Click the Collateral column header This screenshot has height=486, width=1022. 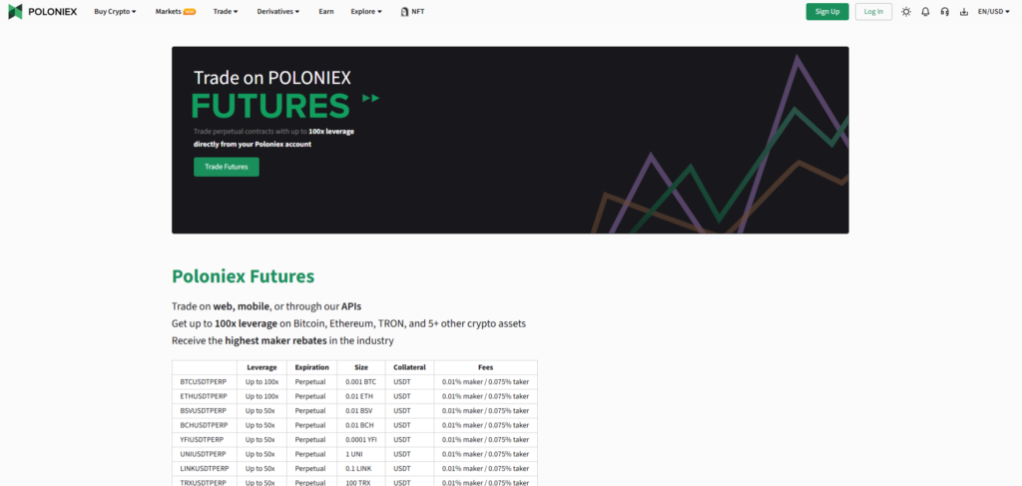point(409,367)
